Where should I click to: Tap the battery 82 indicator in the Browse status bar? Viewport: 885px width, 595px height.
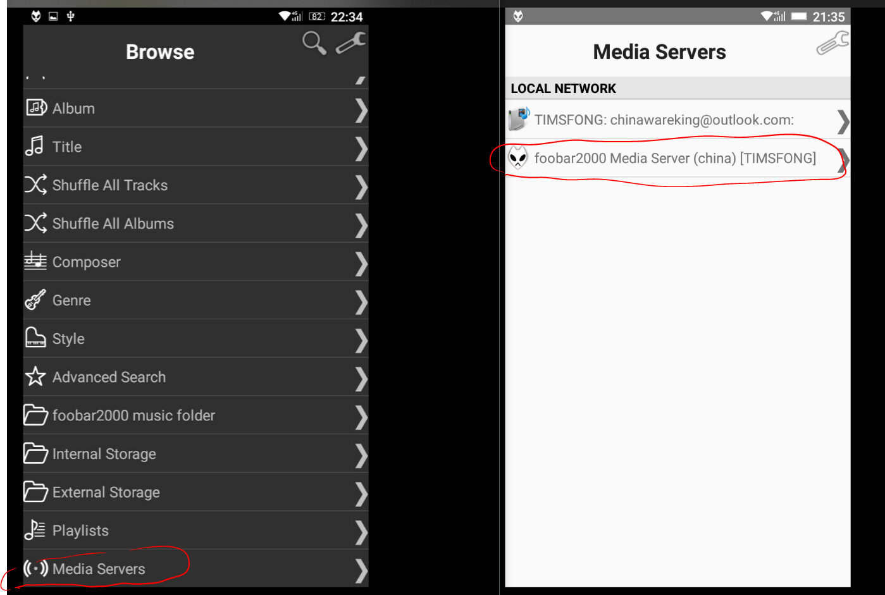(x=317, y=16)
